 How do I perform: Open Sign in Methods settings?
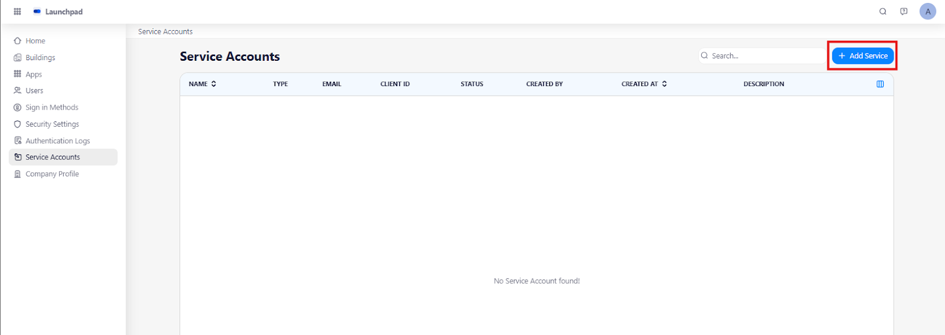pos(51,107)
